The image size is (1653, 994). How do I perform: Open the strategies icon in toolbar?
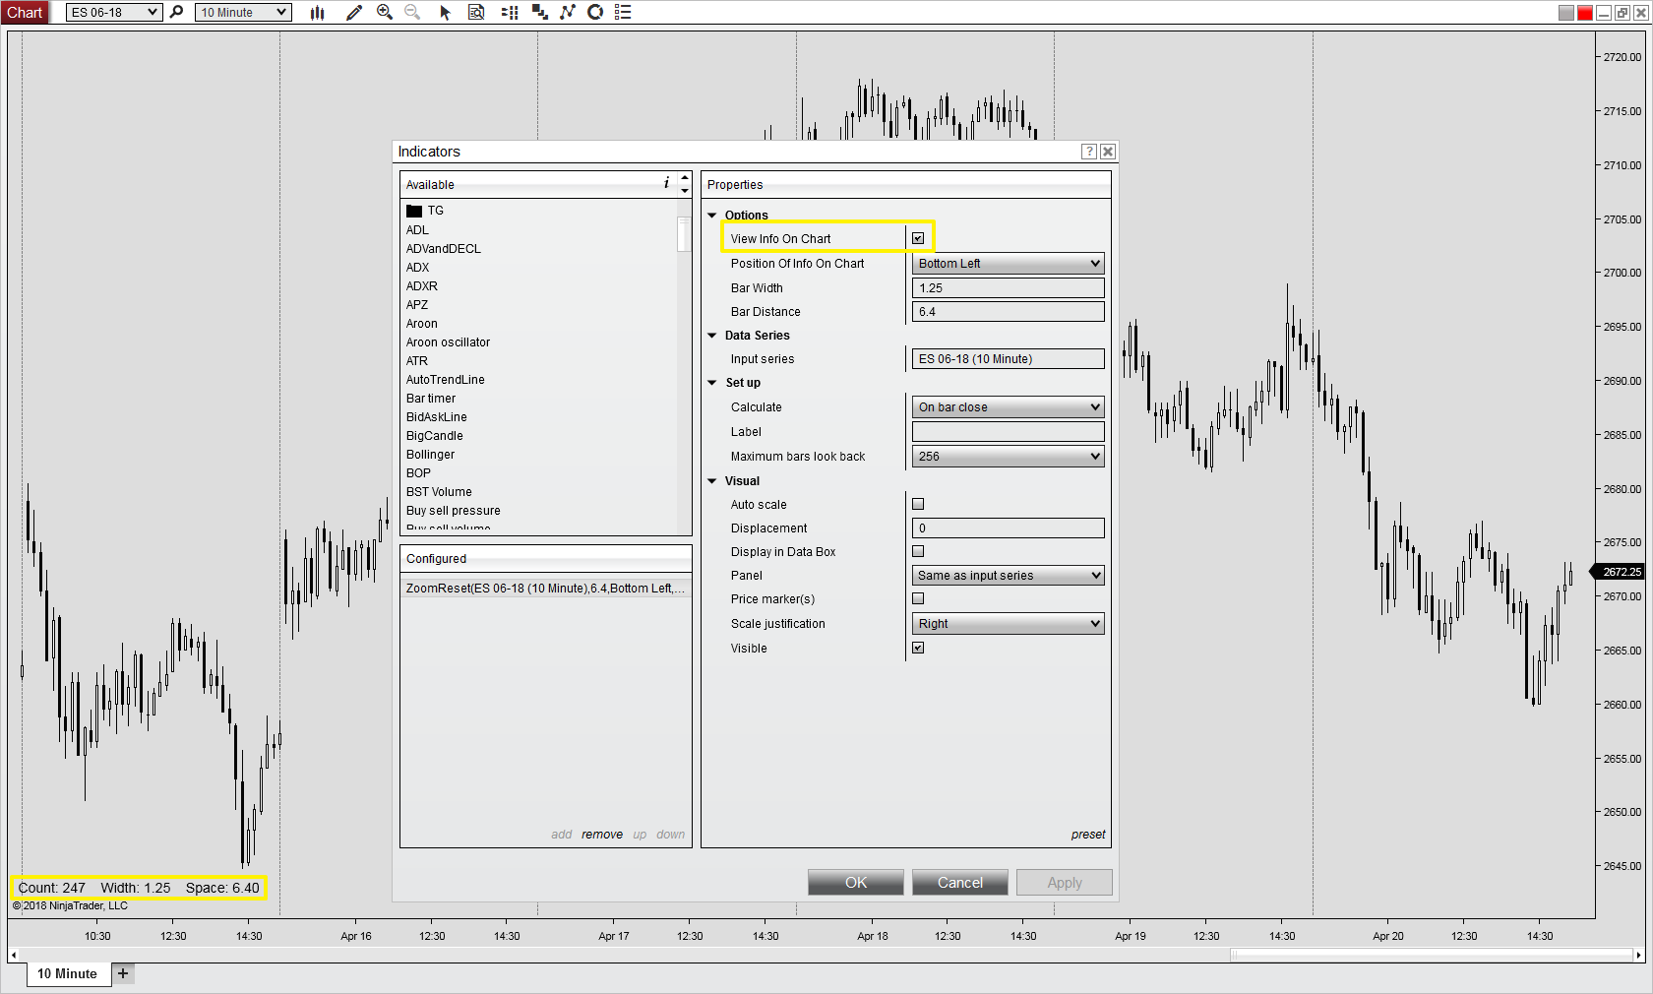[568, 13]
